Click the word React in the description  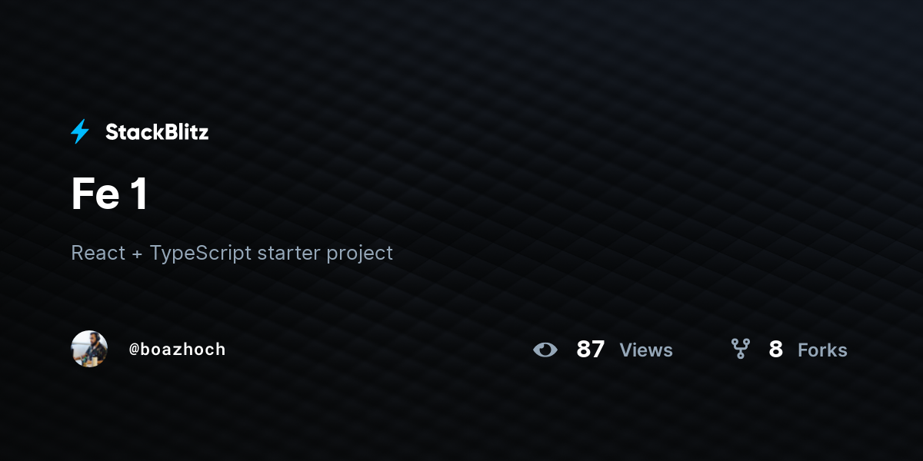pos(98,253)
